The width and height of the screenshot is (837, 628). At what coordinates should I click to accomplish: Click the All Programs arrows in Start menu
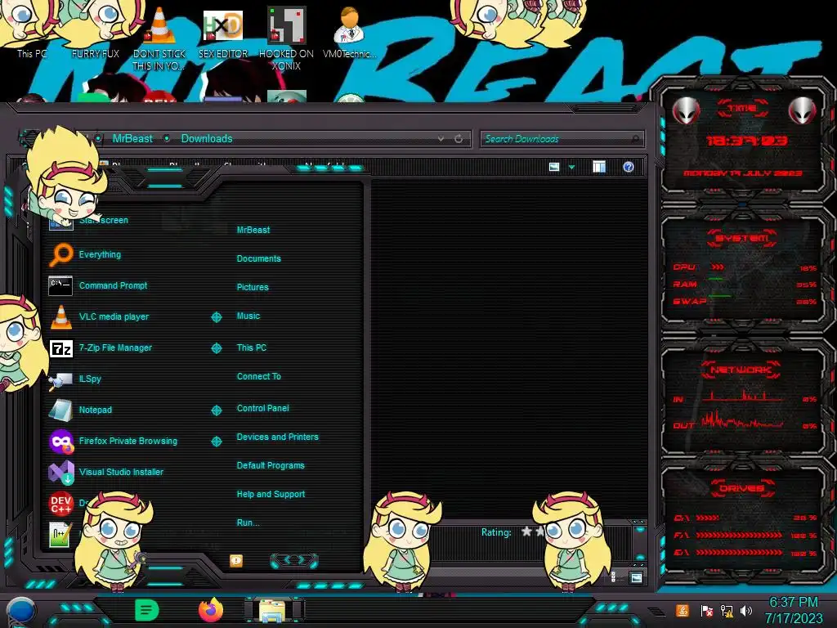coord(294,560)
